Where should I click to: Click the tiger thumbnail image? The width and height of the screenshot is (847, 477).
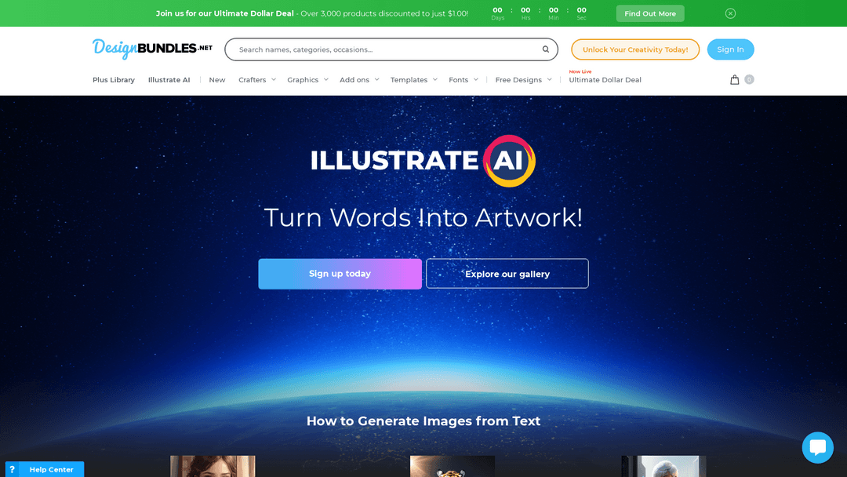[x=453, y=466]
